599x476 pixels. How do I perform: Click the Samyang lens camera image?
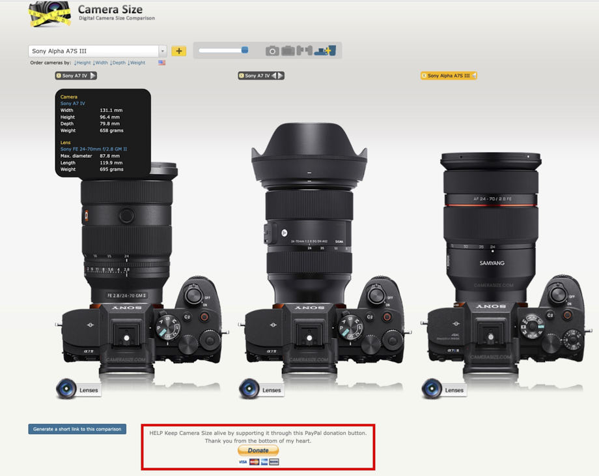[507, 263]
